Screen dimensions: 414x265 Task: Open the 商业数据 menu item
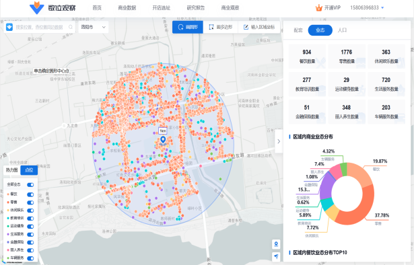coord(127,8)
